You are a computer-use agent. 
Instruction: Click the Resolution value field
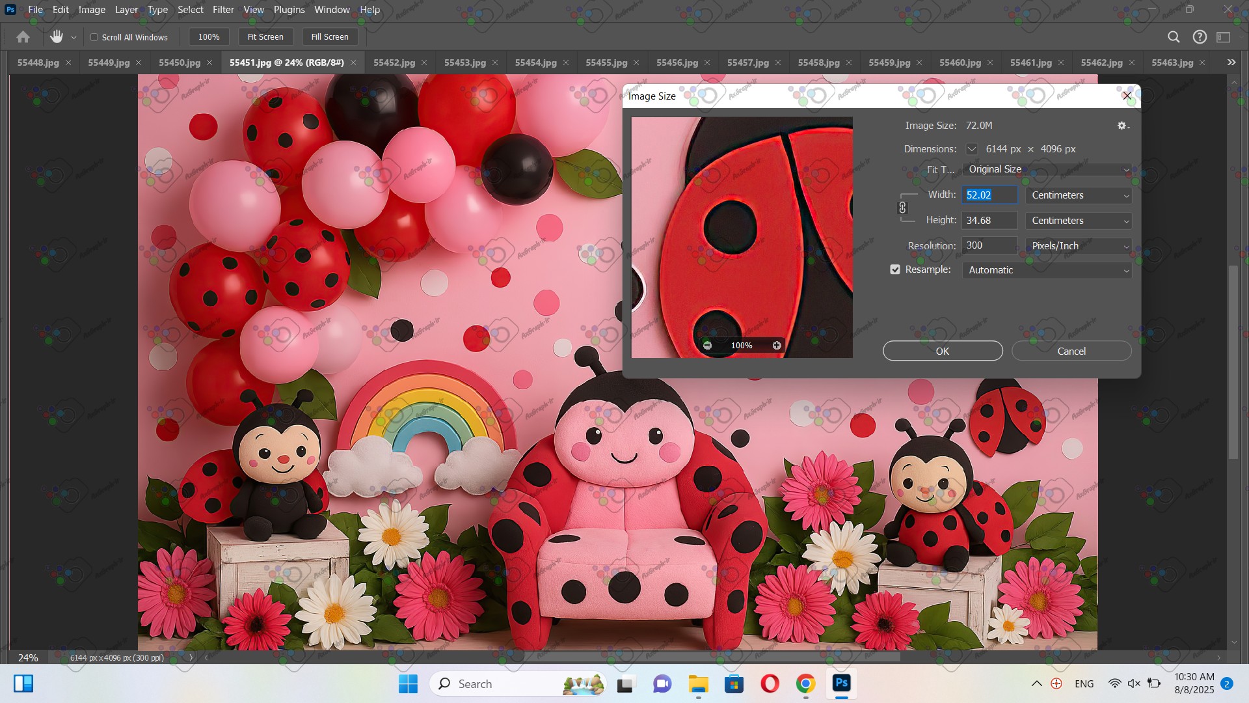[x=989, y=245]
